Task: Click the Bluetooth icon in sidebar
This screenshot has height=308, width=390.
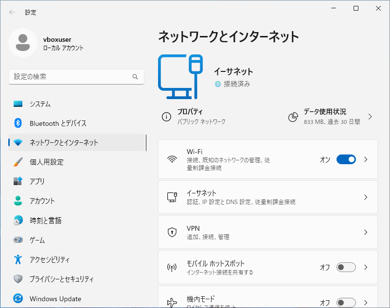Action: pyautogui.click(x=18, y=123)
